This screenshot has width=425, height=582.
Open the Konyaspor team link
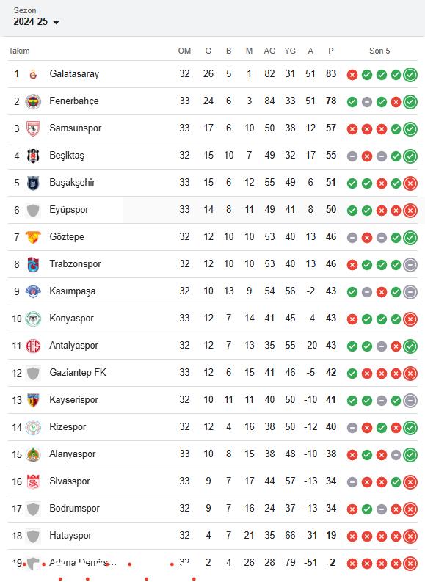click(71, 318)
